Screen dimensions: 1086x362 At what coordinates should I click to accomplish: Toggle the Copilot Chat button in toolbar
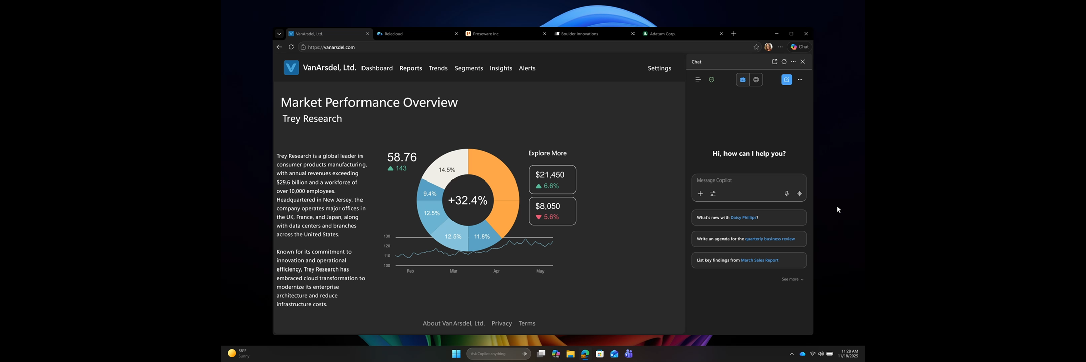pos(800,47)
